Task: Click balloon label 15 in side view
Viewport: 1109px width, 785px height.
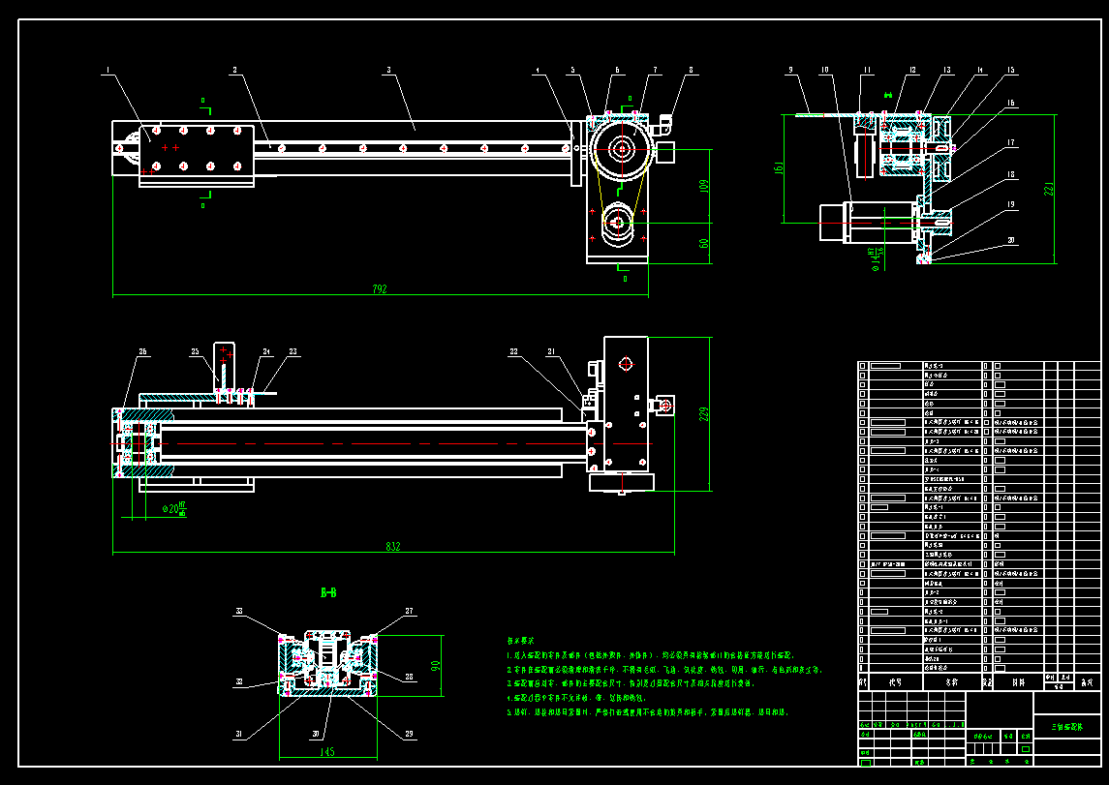Action: [1010, 70]
